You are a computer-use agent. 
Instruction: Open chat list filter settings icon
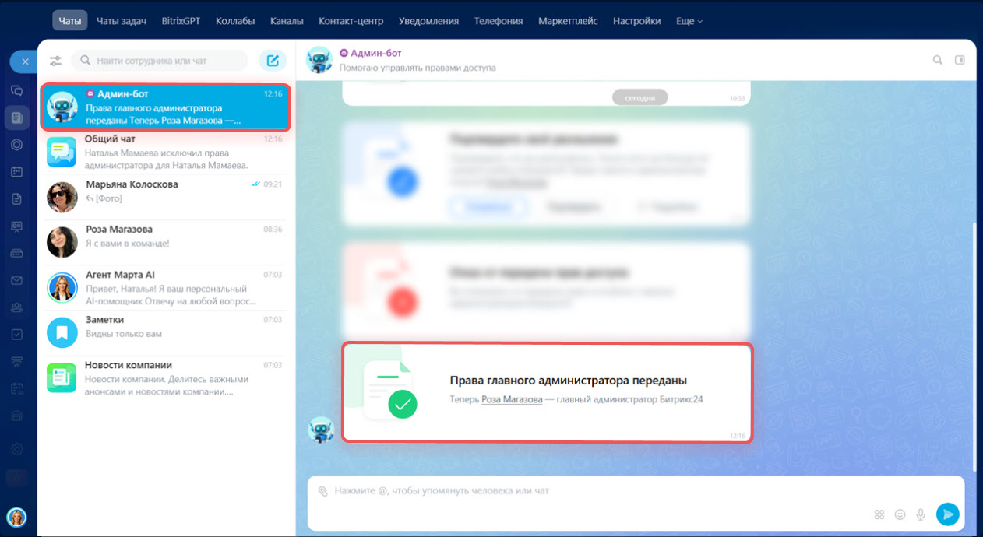coord(55,61)
